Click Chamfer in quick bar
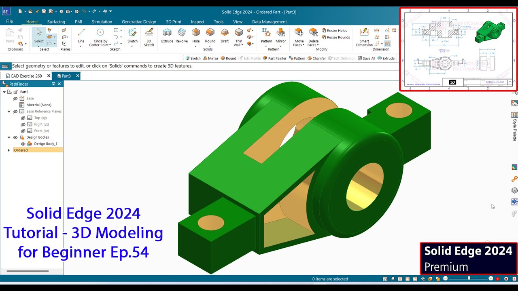The image size is (518, 291). pos(316,58)
